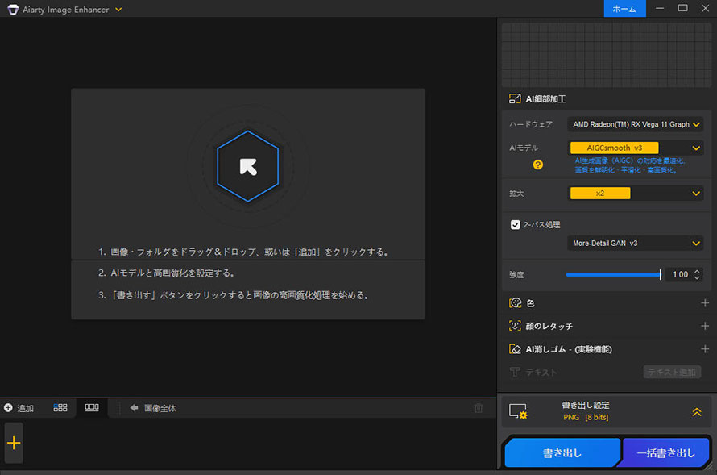Click the ホーム button in the titlebar
This screenshot has width=717, height=475.
click(624, 9)
